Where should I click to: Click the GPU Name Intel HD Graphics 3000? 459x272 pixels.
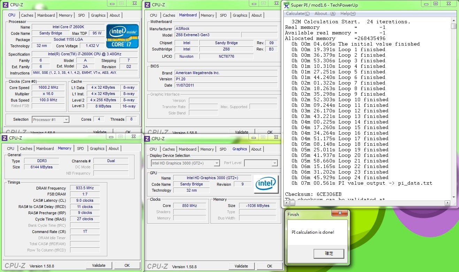(212, 178)
